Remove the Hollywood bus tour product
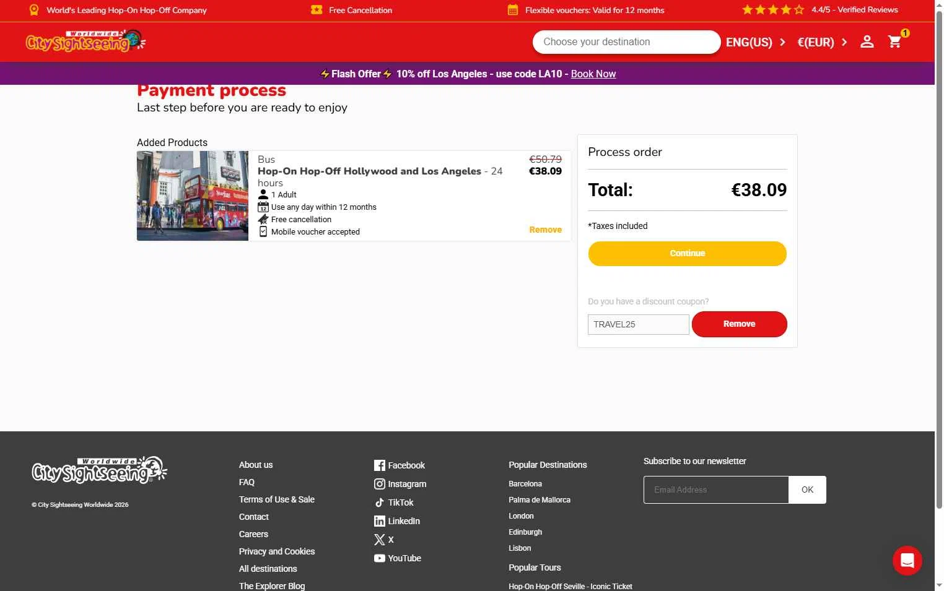The image size is (944, 591). (545, 230)
